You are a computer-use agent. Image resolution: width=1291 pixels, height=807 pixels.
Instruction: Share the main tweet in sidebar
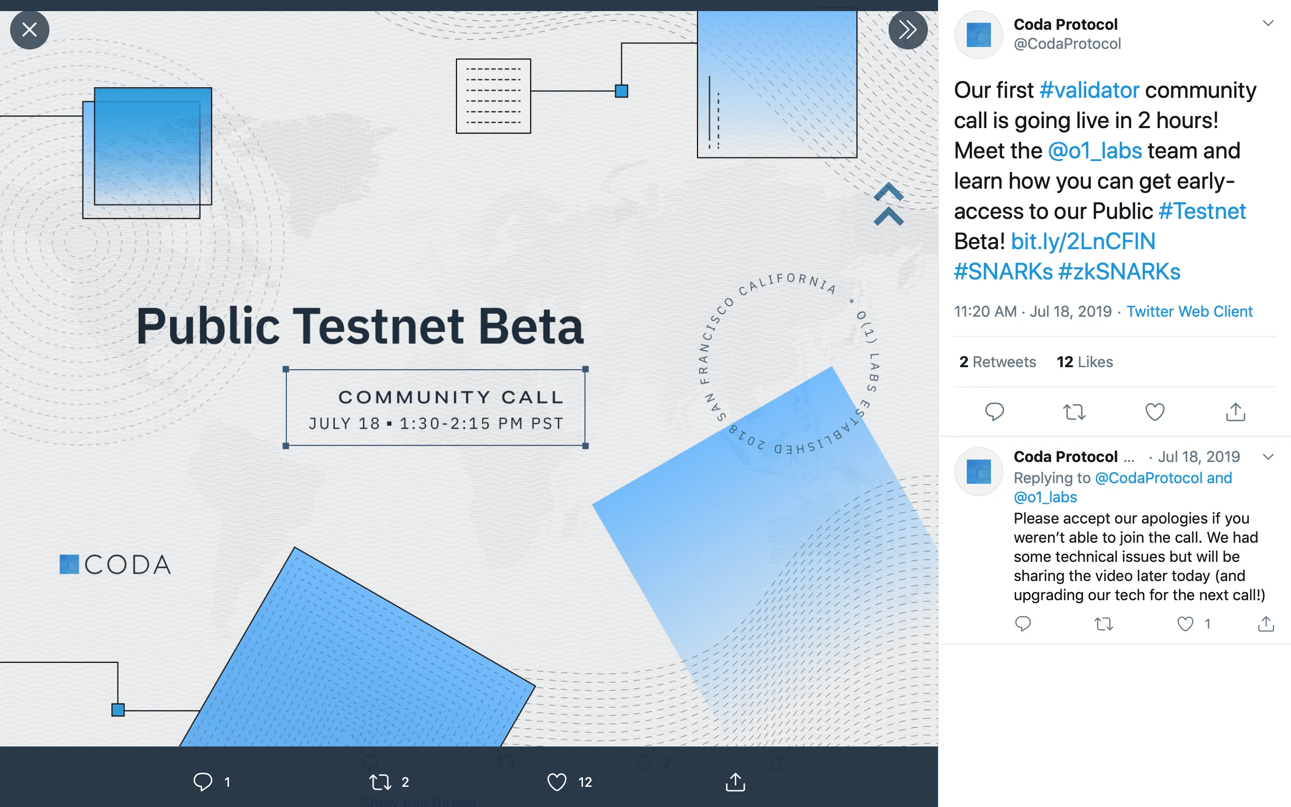click(x=1236, y=412)
